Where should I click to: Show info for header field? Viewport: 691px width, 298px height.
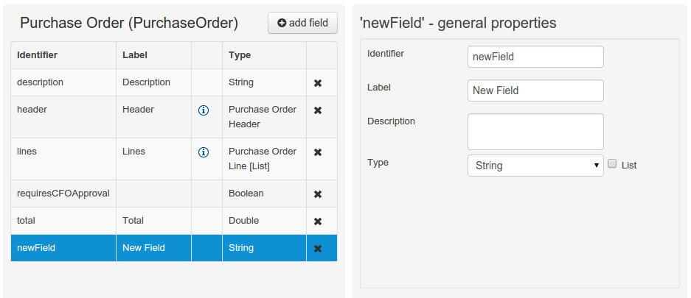coord(204,110)
